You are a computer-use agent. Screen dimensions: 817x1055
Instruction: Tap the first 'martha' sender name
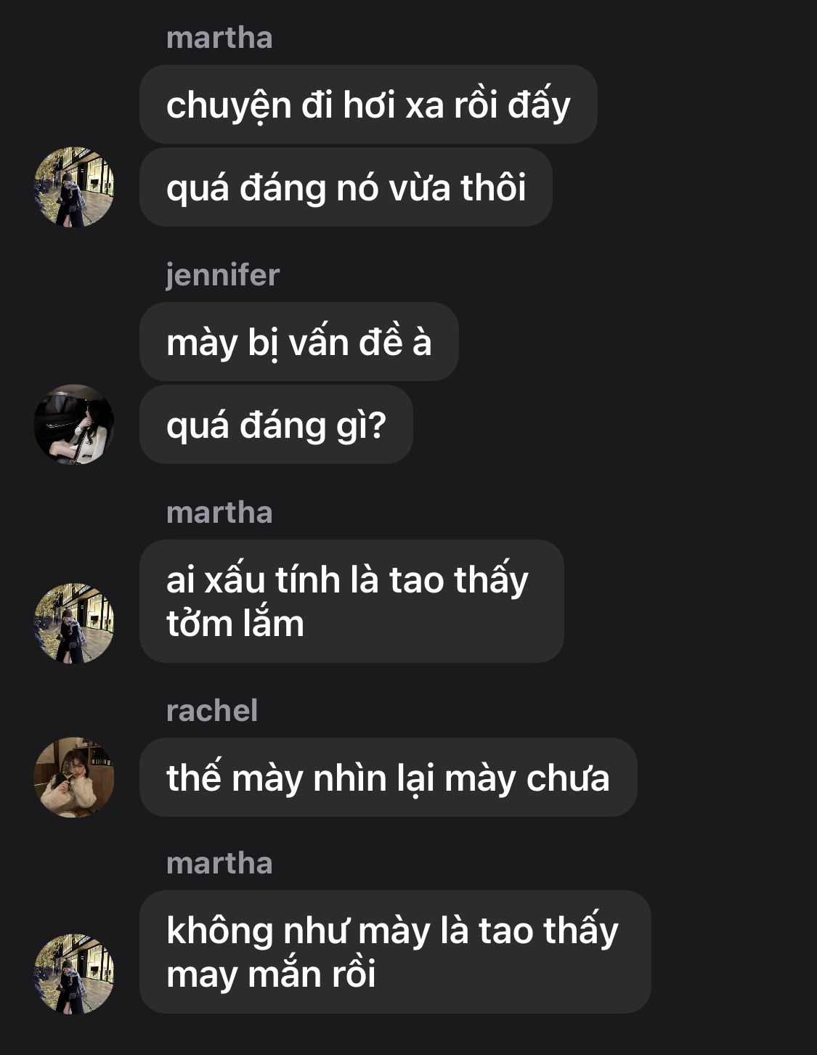219,38
